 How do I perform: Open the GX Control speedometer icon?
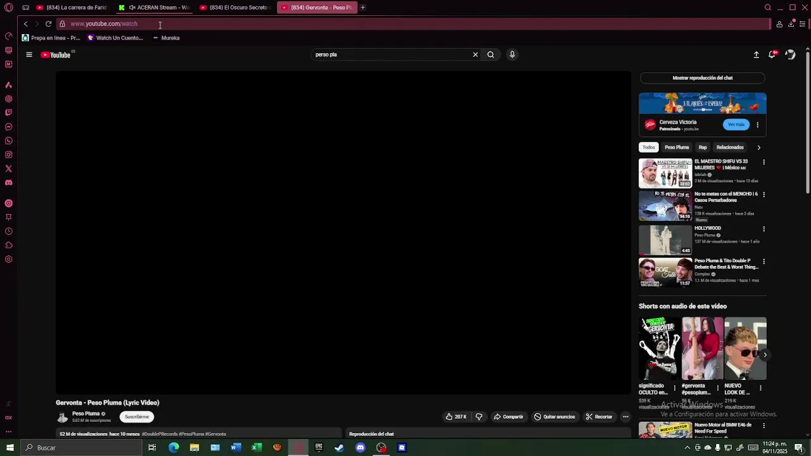pyautogui.click(x=9, y=36)
